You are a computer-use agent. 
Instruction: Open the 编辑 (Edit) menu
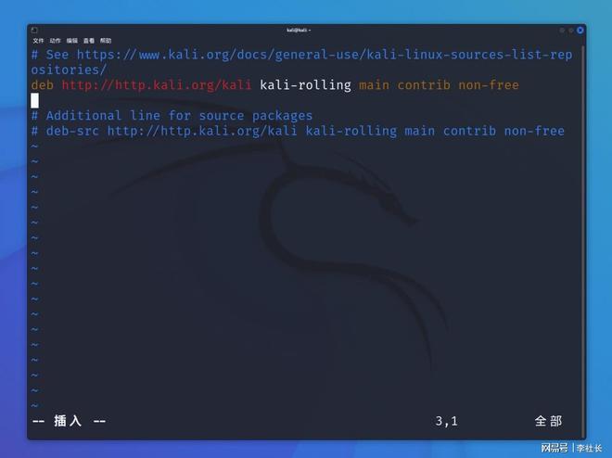71,41
